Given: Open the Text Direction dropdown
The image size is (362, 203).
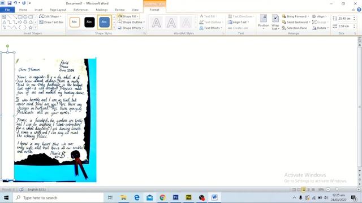Looking at the screenshot, I should point(241,16).
